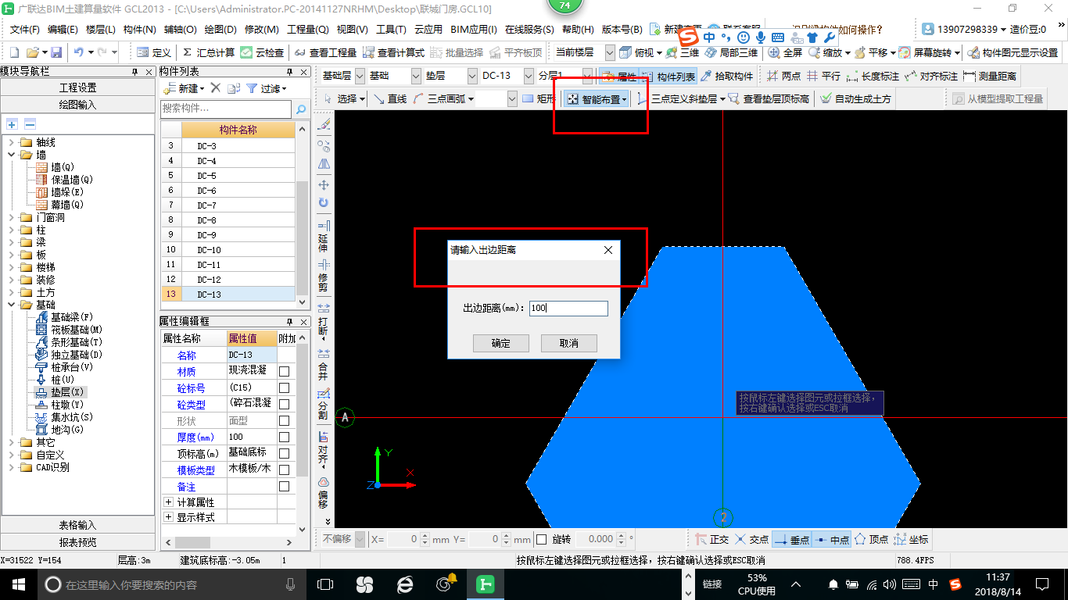Expand the 显示样式 section

click(168, 517)
